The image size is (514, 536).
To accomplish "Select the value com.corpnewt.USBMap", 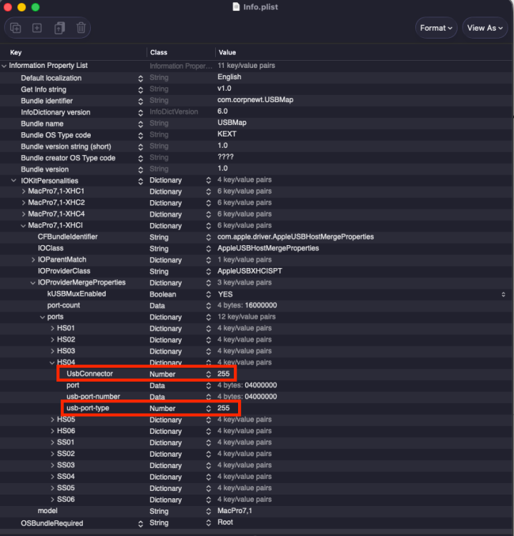I will (x=255, y=100).
